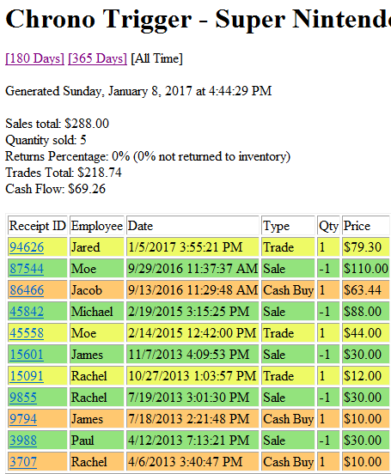Viewport: 391px width, 474px height.
Task: Open receipt 15601
Action: 27,355
